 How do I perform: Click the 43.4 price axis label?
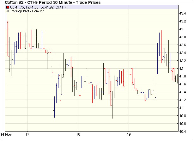pos(183,14)
